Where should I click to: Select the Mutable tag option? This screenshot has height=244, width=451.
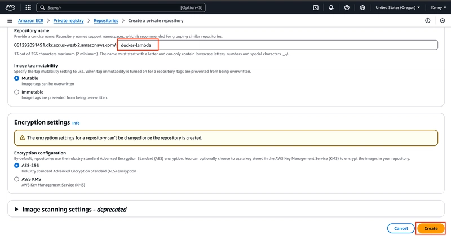point(17,78)
